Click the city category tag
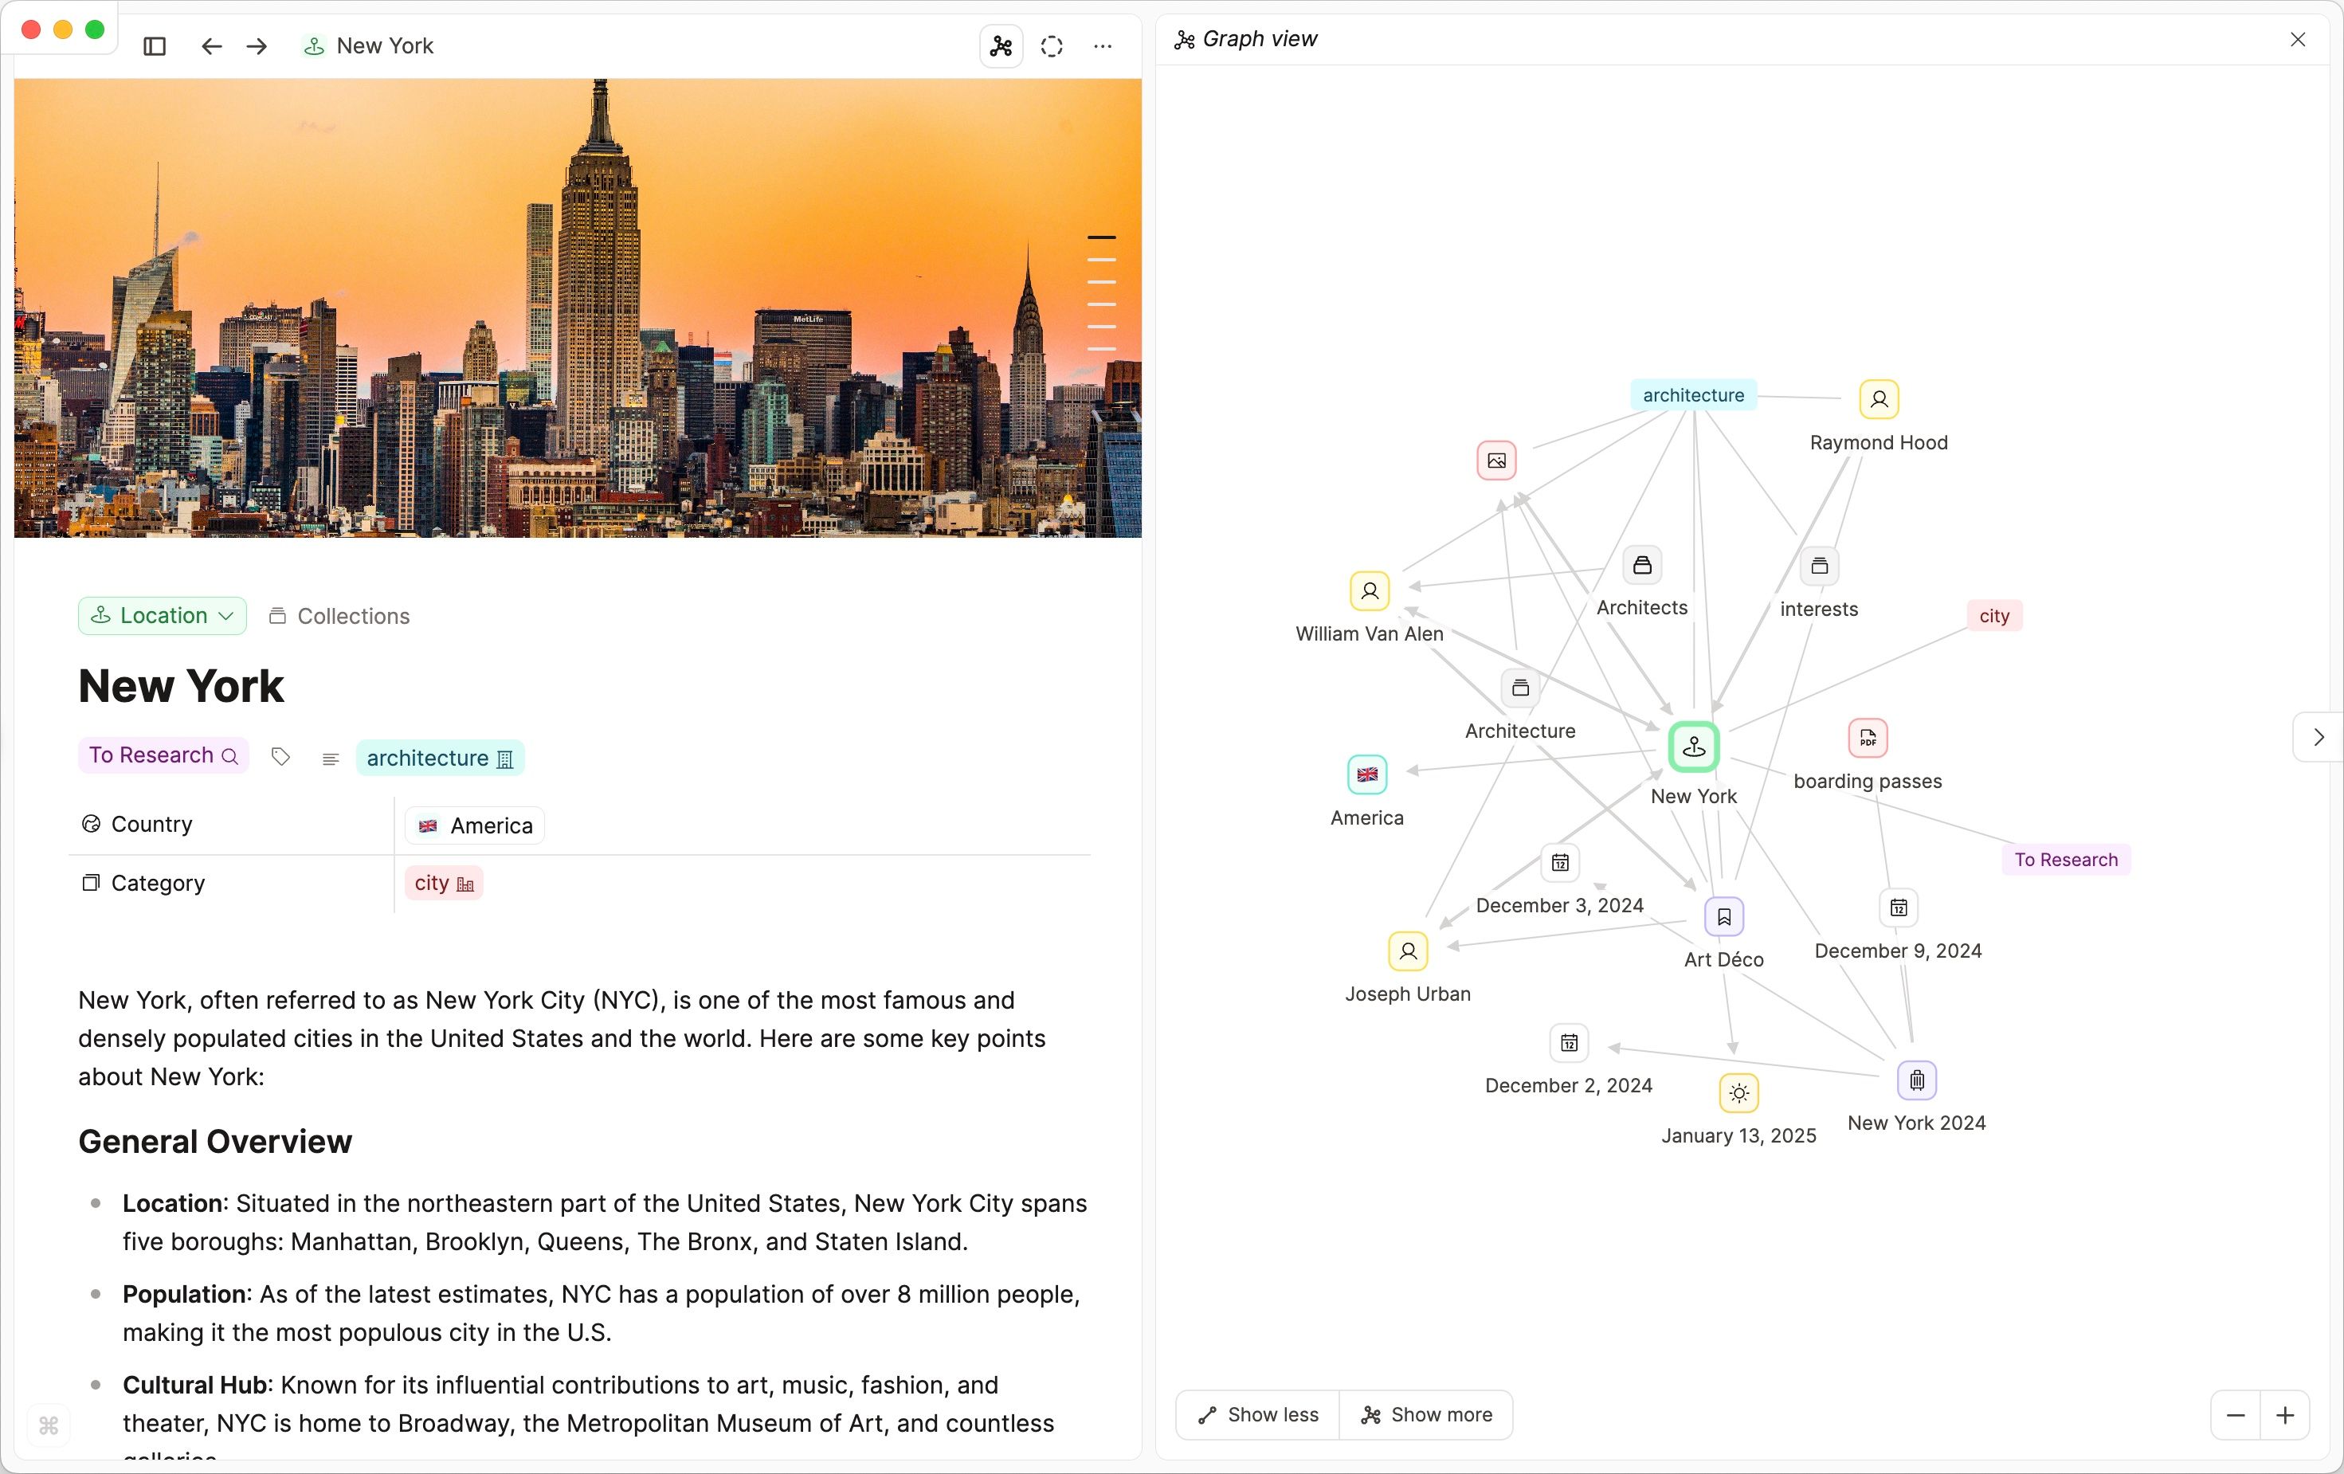Viewport: 2344px width, 1474px height. pyautogui.click(x=444, y=883)
